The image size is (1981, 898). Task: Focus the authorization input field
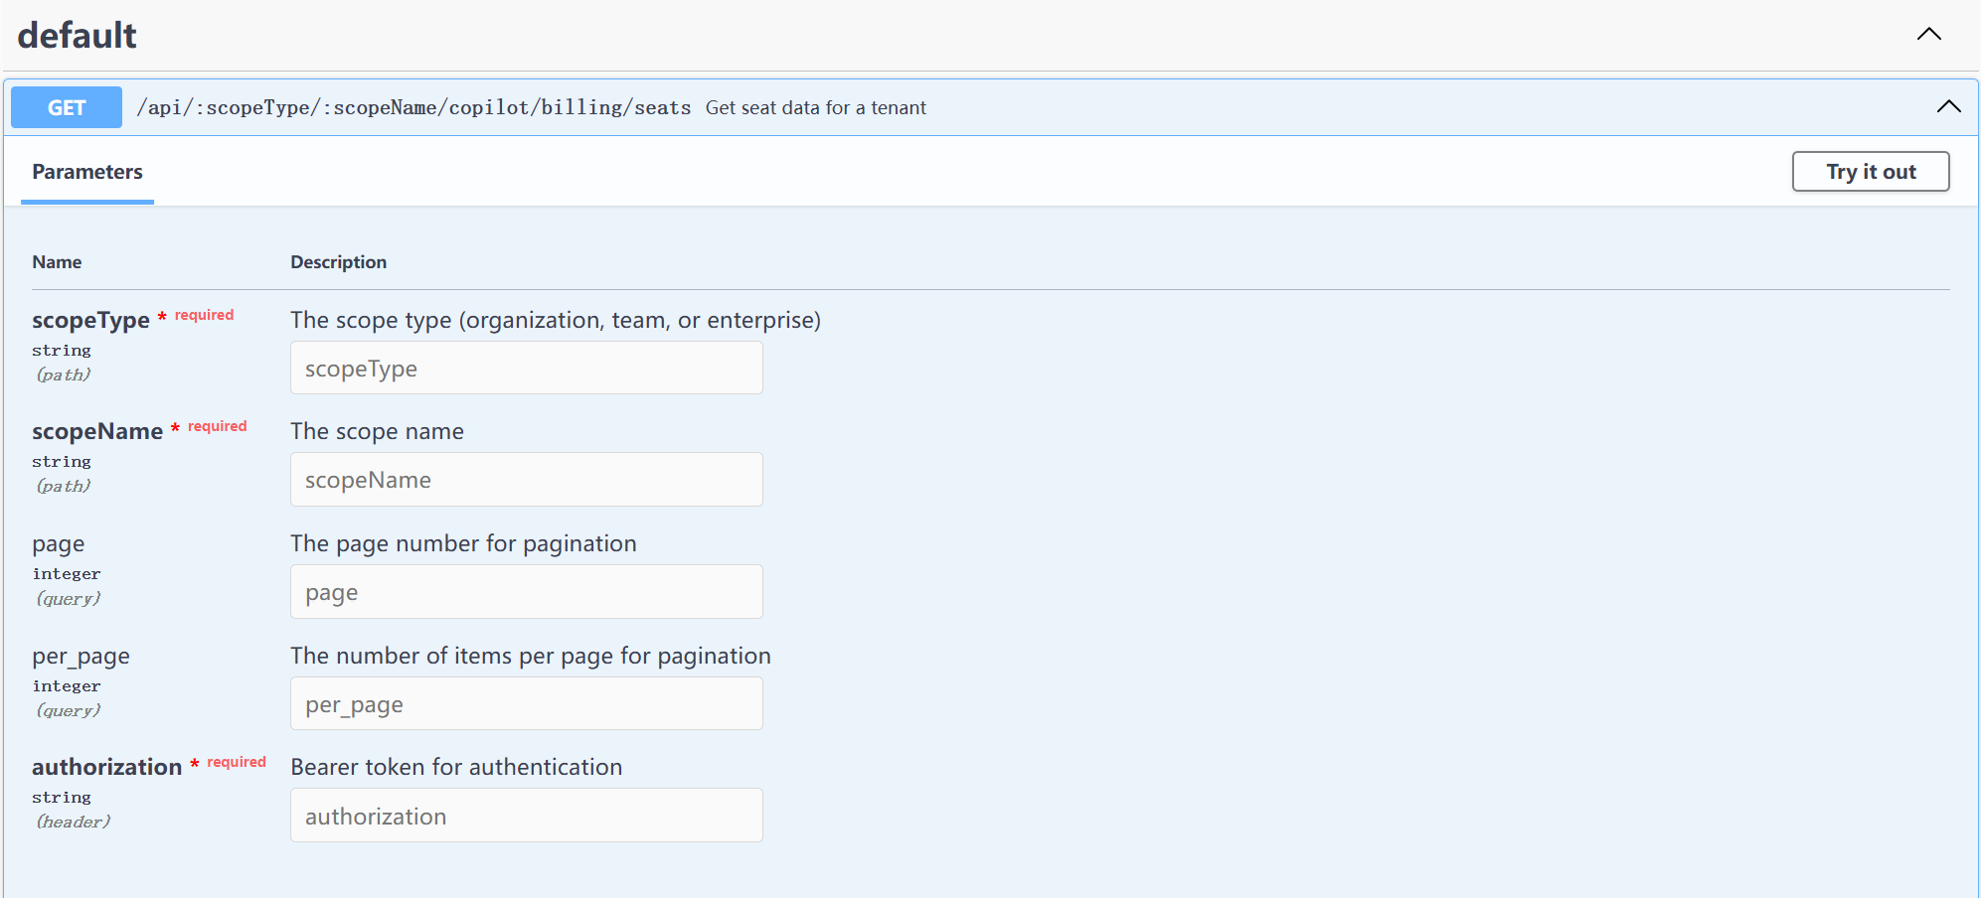[527, 816]
